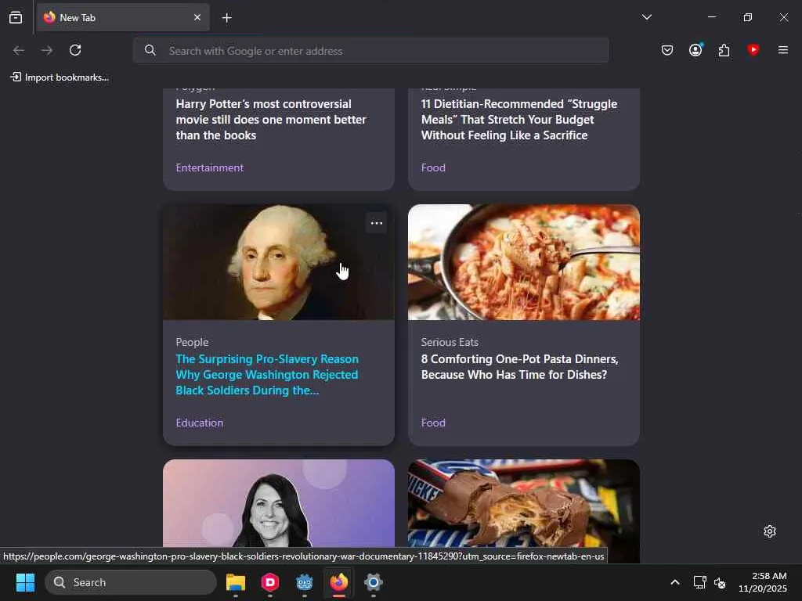Show hidden system tray icons

pos(675,582)
